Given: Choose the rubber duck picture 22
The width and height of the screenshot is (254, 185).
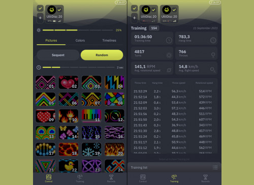Looking at the screenshot, I should (69, 166).
